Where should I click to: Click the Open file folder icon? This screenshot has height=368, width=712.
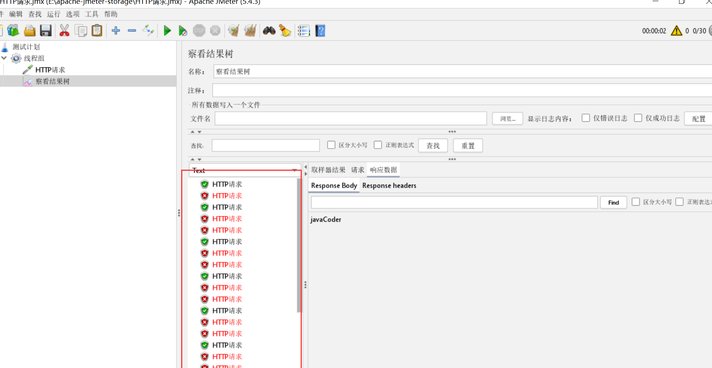click(x=29, y=31)
